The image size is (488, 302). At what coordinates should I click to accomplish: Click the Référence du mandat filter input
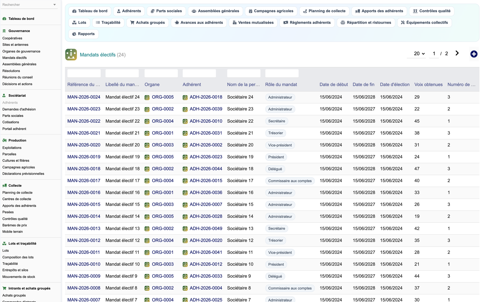click(x=84, y=73)
